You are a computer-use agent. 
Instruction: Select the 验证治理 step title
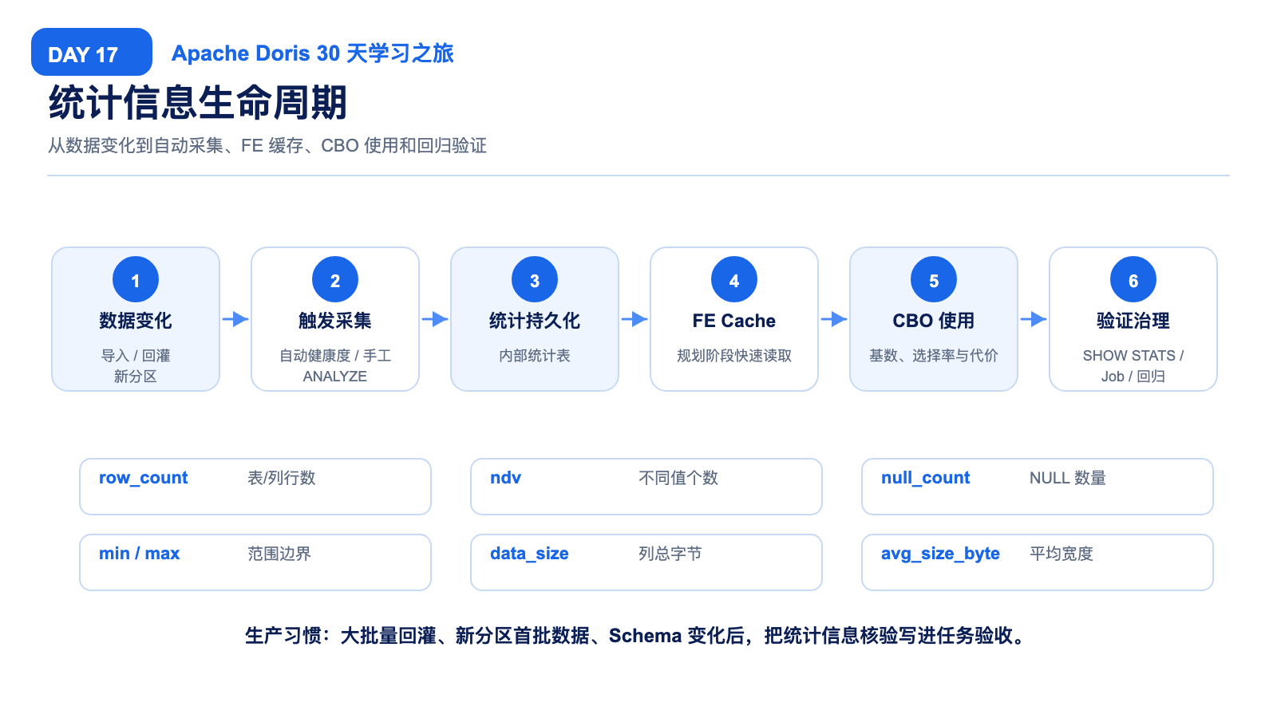tap(1133, 321)
